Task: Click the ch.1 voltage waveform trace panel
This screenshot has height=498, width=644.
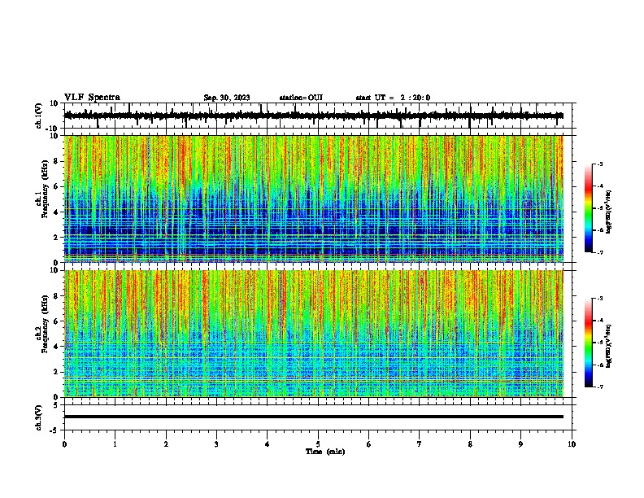Action: click(x=318, y=116)
